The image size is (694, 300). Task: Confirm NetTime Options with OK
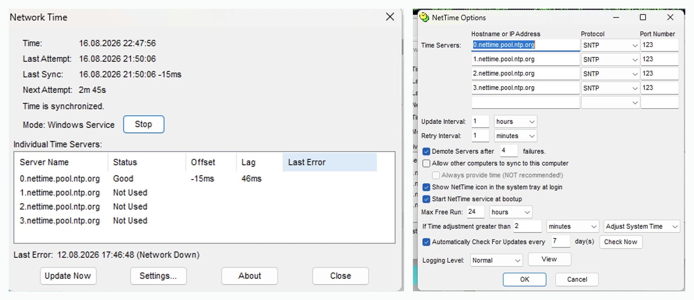point(525,279)
